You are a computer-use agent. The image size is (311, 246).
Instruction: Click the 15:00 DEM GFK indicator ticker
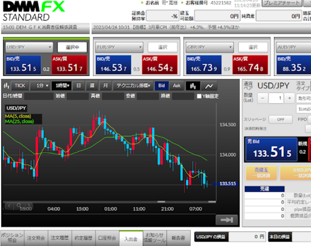point(40,27)
